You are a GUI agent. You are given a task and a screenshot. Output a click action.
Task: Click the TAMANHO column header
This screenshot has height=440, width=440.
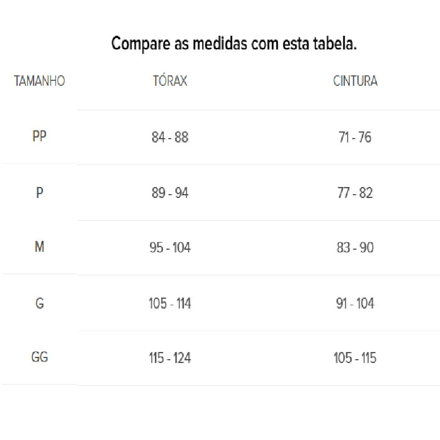[40, 81]
